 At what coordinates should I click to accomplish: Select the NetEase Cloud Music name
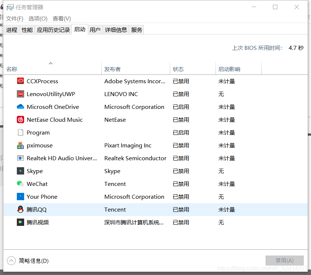(55, 120)
